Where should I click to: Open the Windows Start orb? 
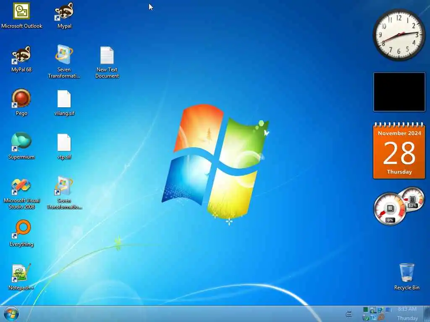pos(11,314)
